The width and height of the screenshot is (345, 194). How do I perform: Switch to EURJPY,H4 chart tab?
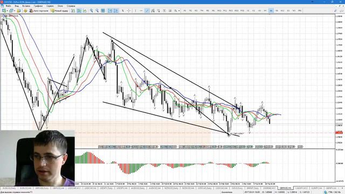(316, 188)
